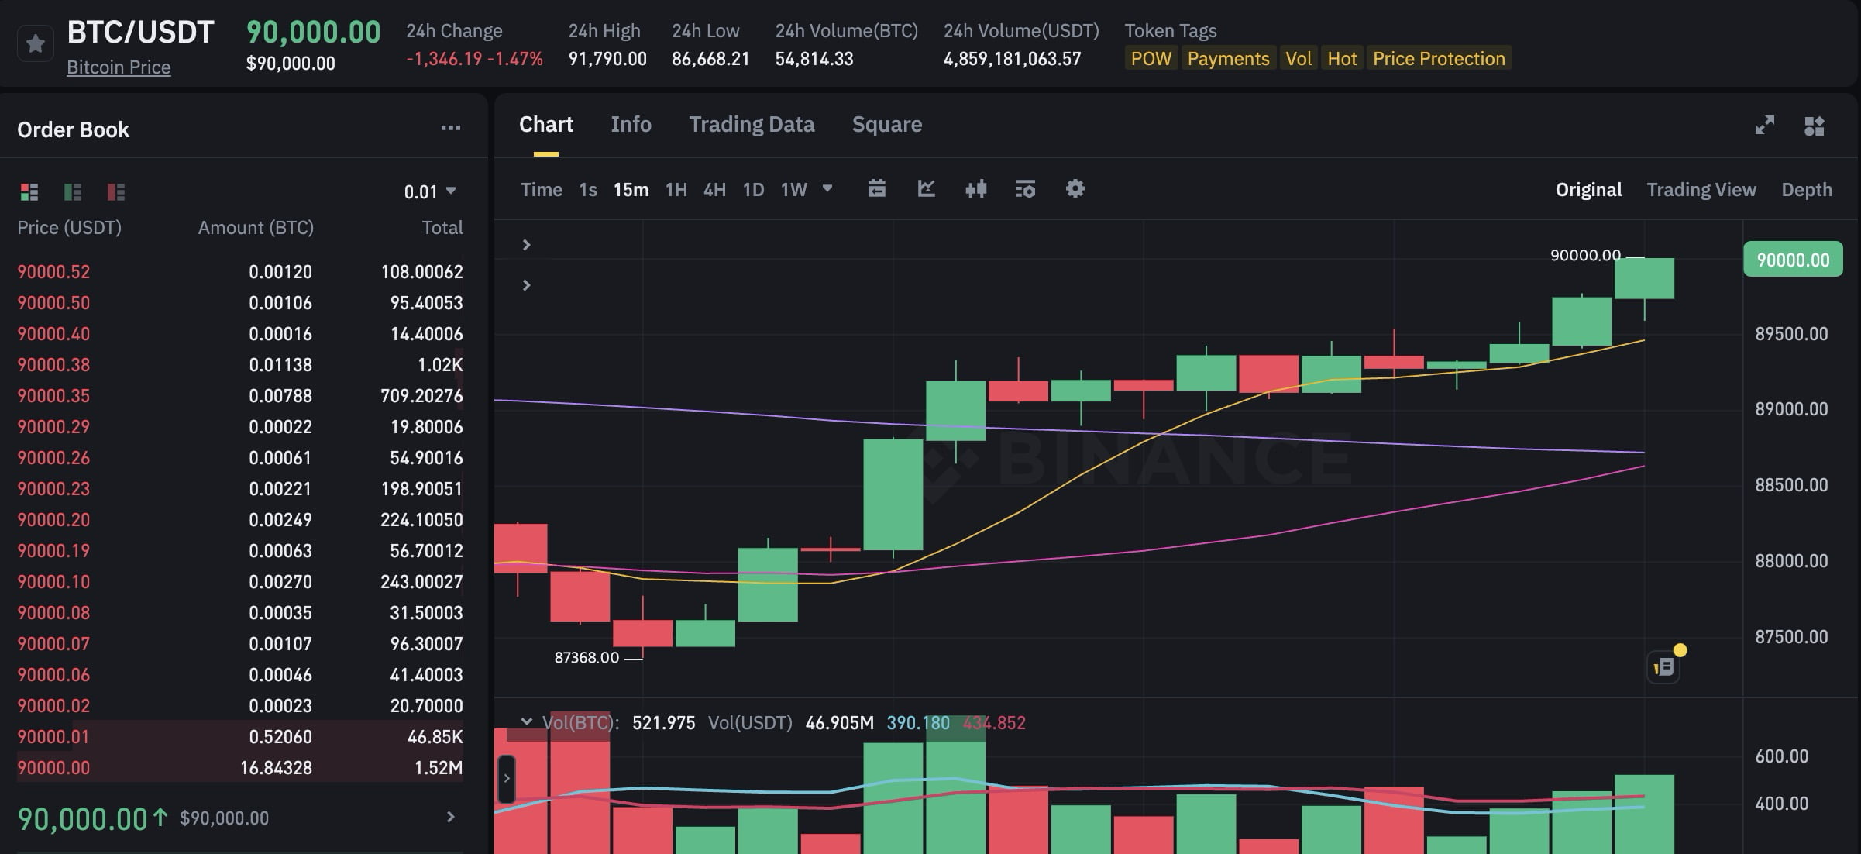
Task: Open the Bitcoin Price link
Action: coord(119,67)
